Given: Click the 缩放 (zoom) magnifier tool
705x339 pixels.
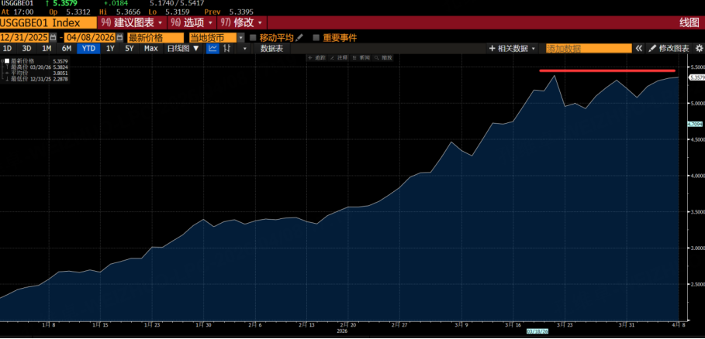Looking at the screenshot, I should 384,58.
